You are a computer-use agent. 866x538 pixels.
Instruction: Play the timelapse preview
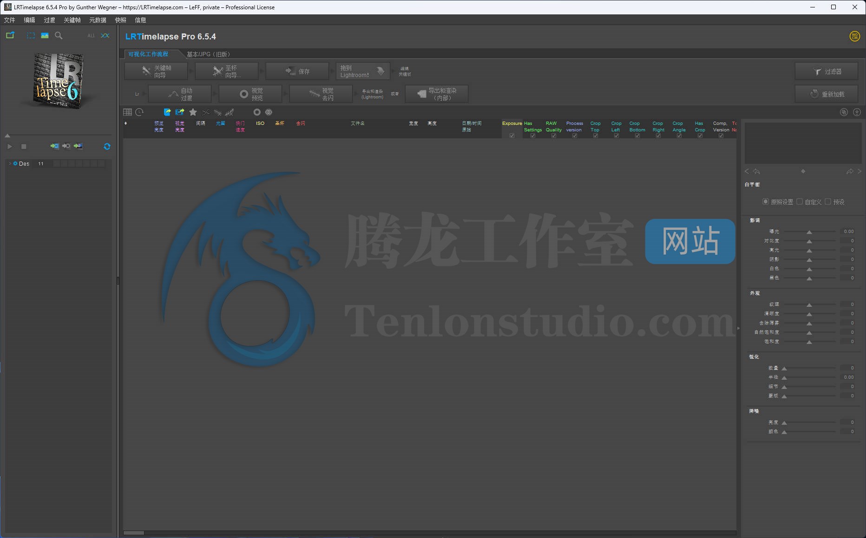10,146
